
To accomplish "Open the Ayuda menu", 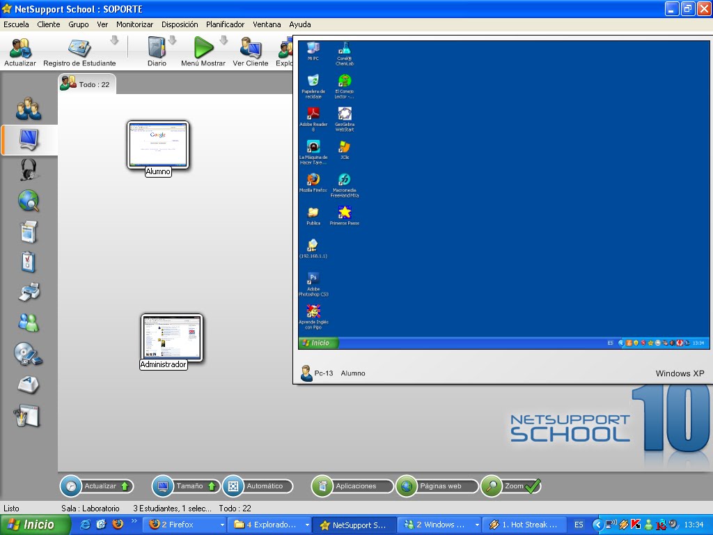I will pyautogui.click(x=300, y=24).
